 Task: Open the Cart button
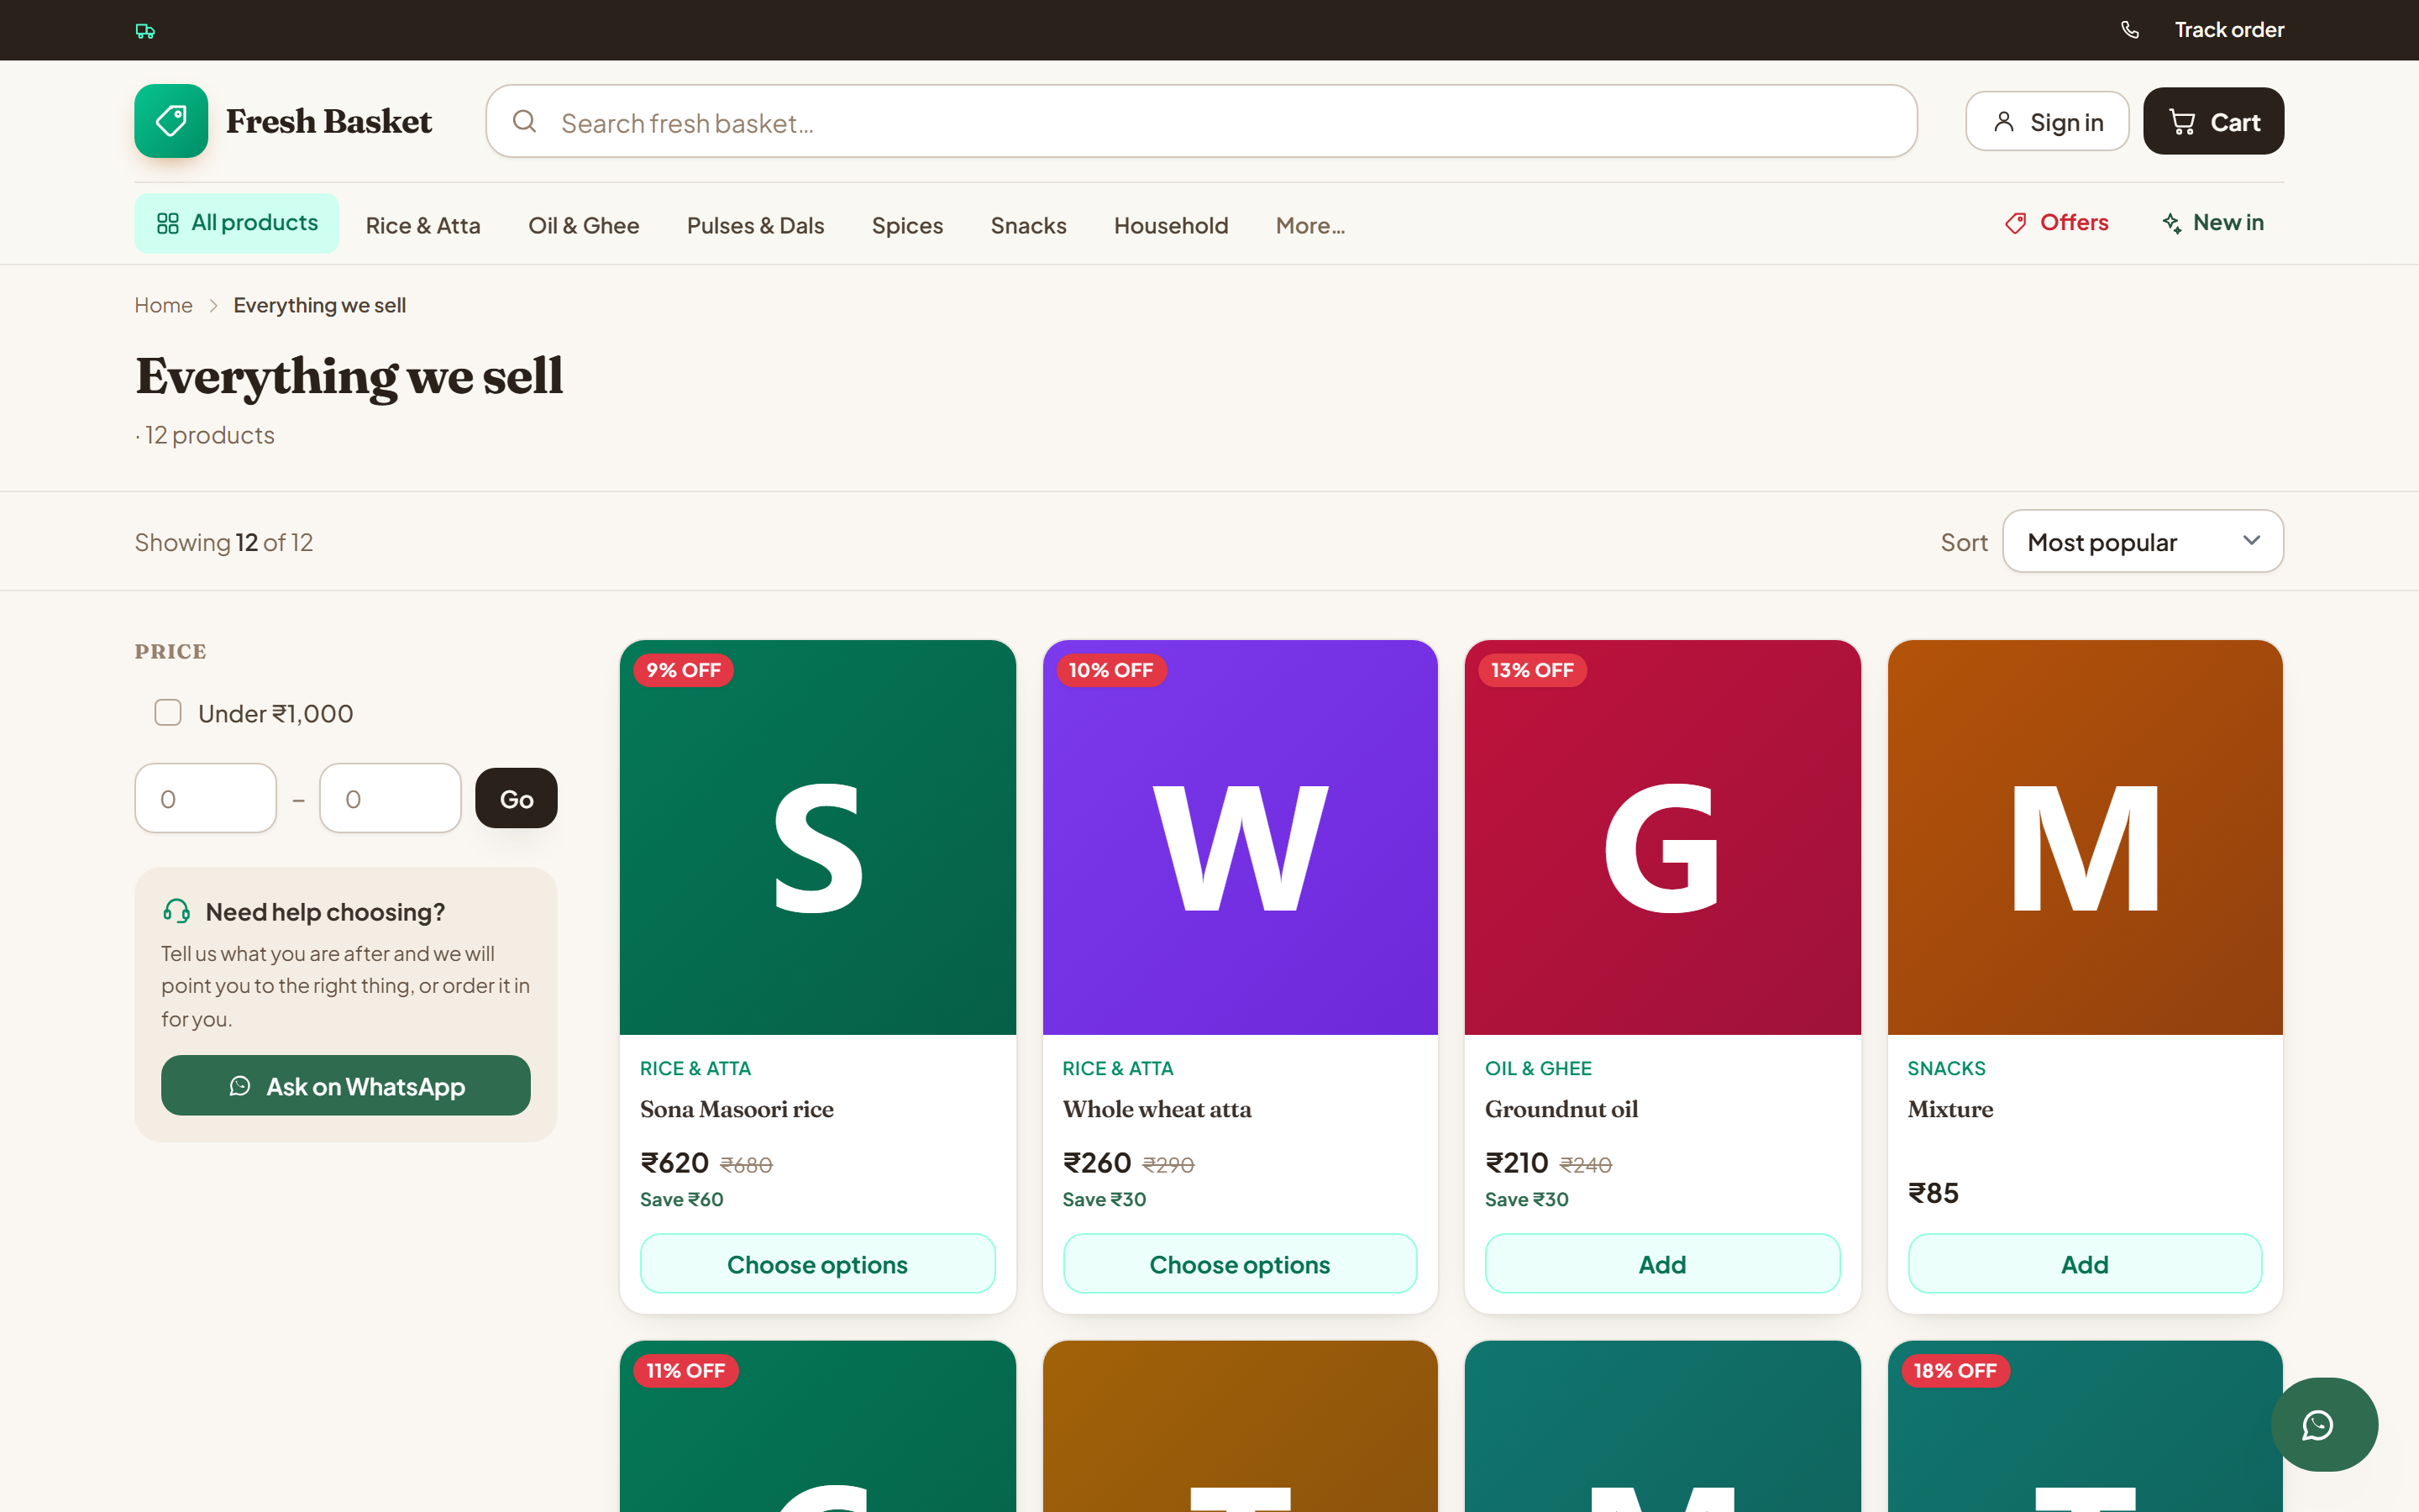click(2212, 121)
